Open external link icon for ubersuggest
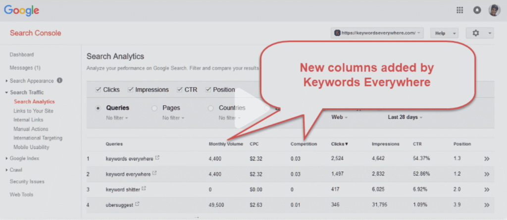This screenshot has height=220, width=507. click(137, 204)
